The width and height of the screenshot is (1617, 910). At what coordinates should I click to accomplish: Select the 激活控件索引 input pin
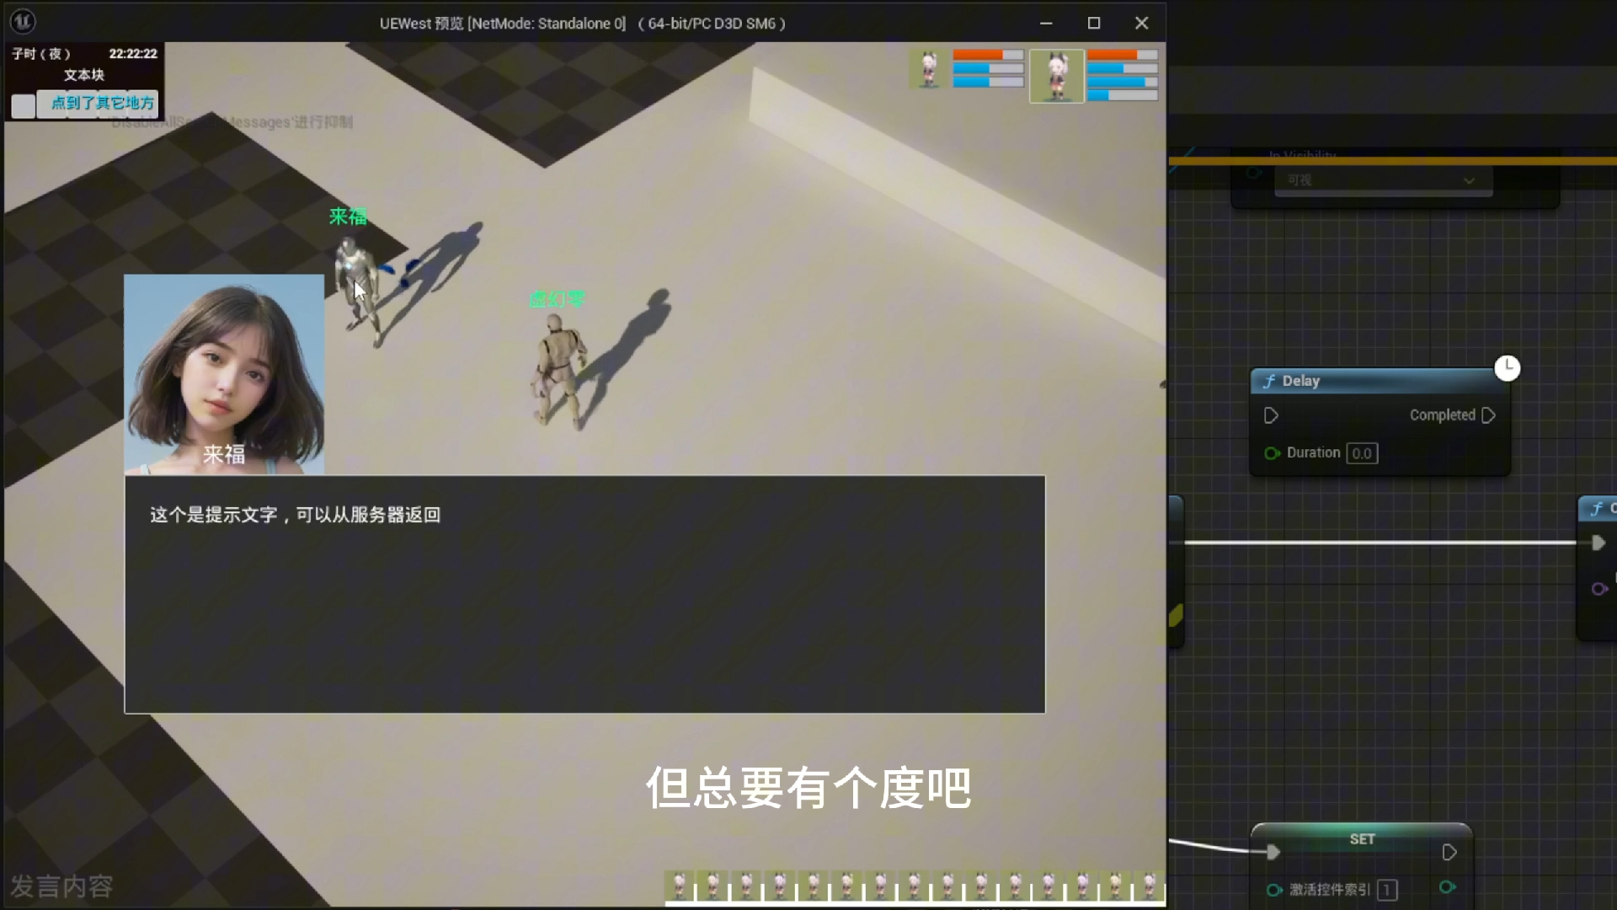[x=1273, y=889]
